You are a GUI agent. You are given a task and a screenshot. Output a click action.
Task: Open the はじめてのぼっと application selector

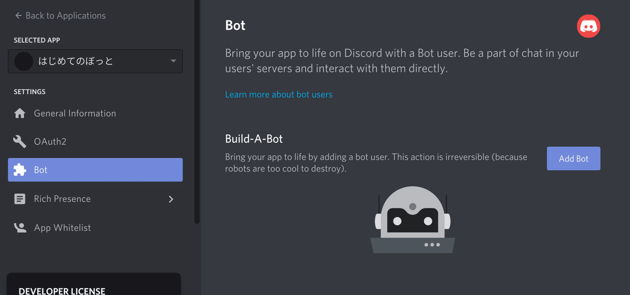pyautogui.click(x=95, y=61)
